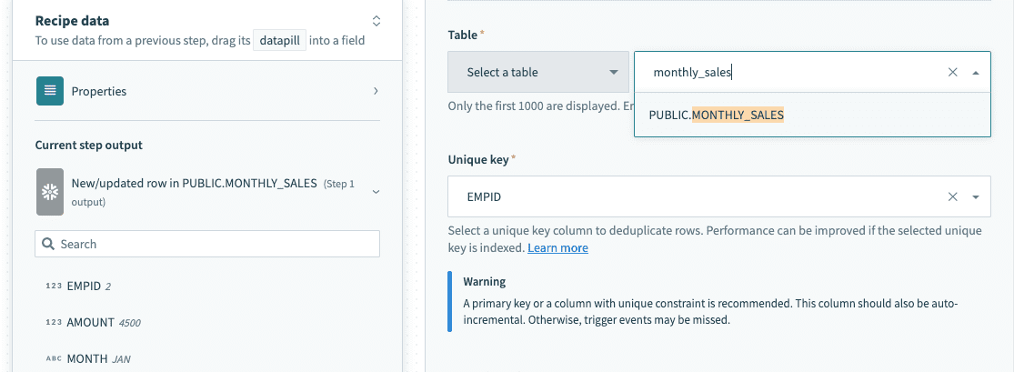Click the magnifier icon in the Search box
Viewport: 1014px width, 372px height.
click(x=48, y=244)
